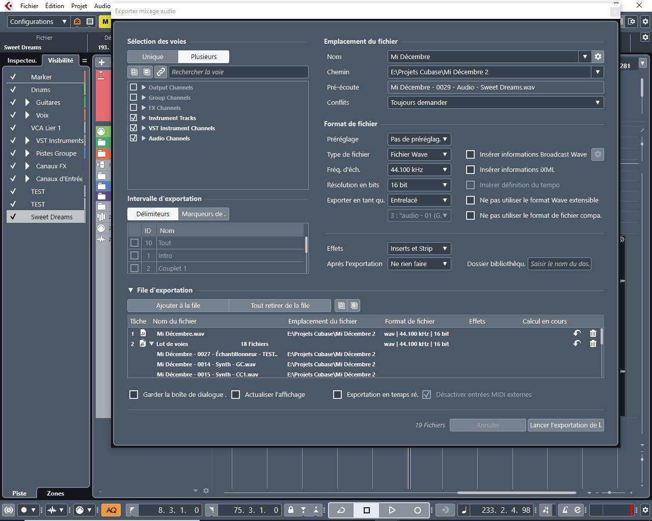Click the orange AQ button in transport bar

point(111,510)
